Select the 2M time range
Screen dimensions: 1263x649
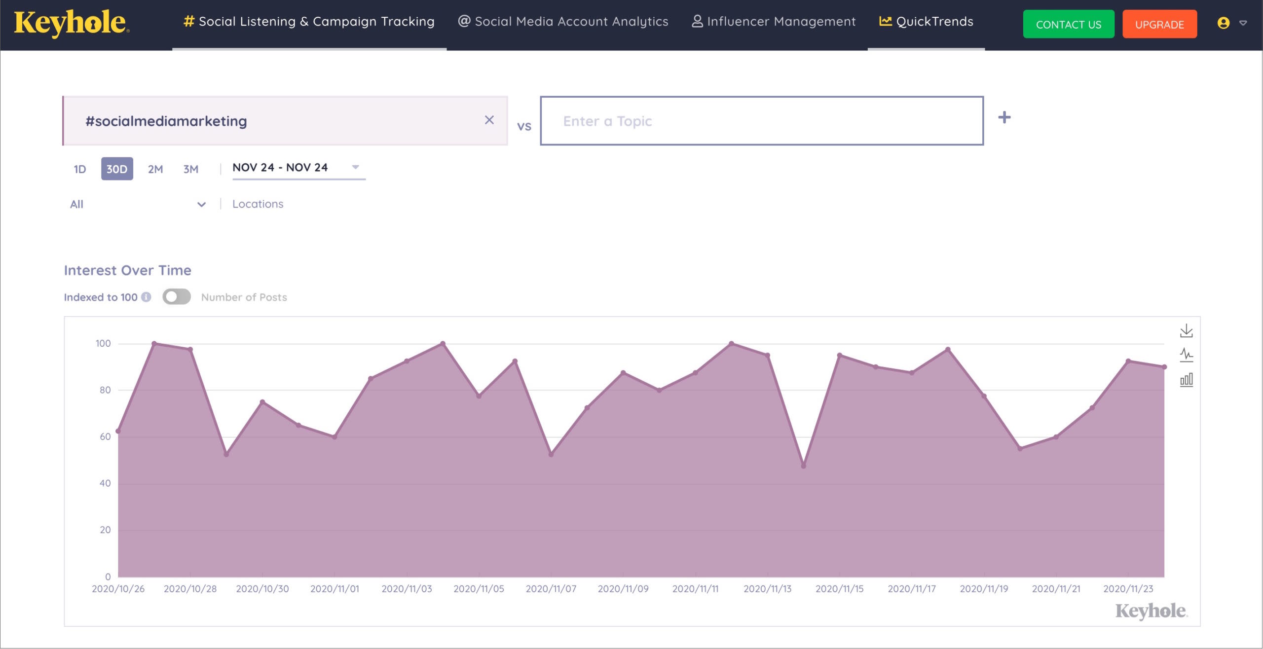(x=155, y=169)
